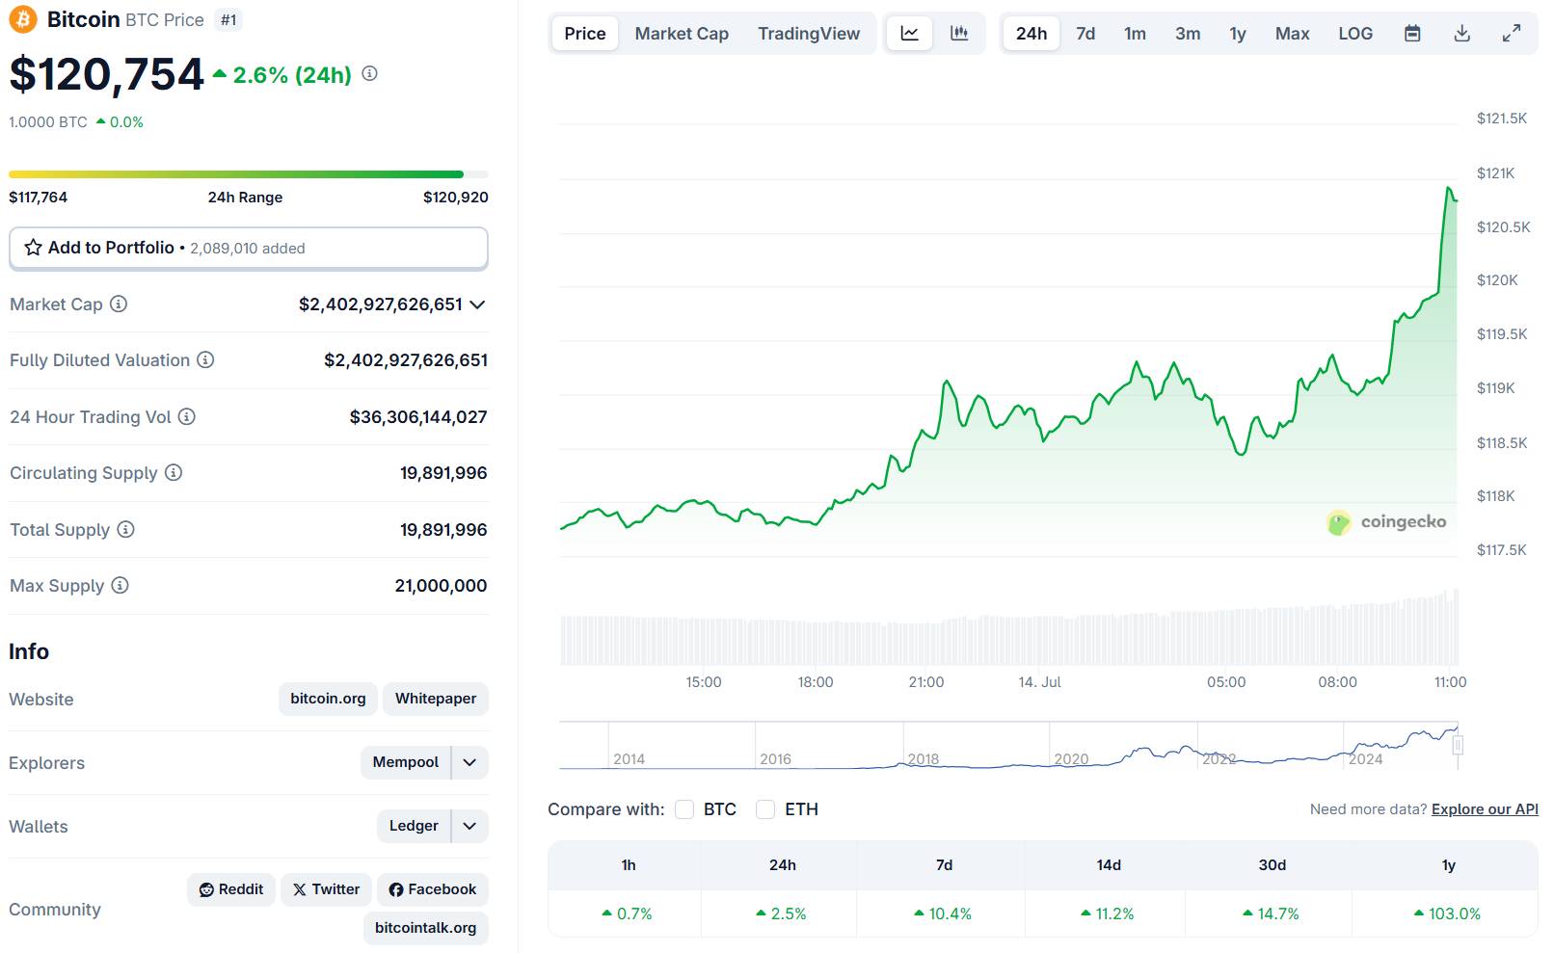
Task: Select the 3m time range
Action: [1188, 34]
